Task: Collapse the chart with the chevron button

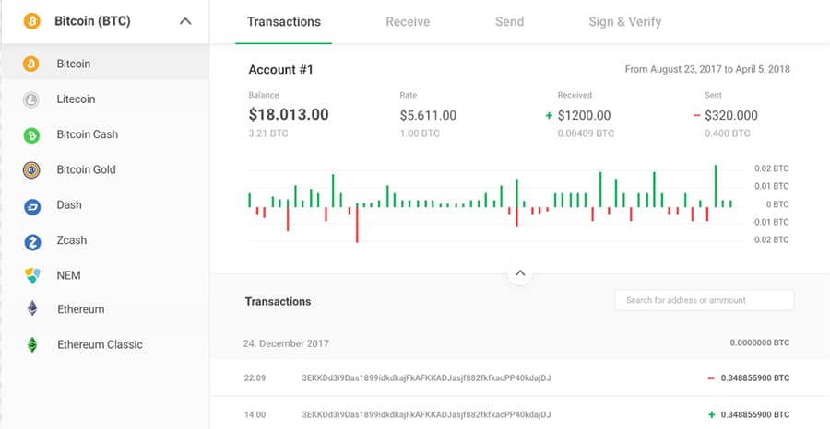Action: 519,273
